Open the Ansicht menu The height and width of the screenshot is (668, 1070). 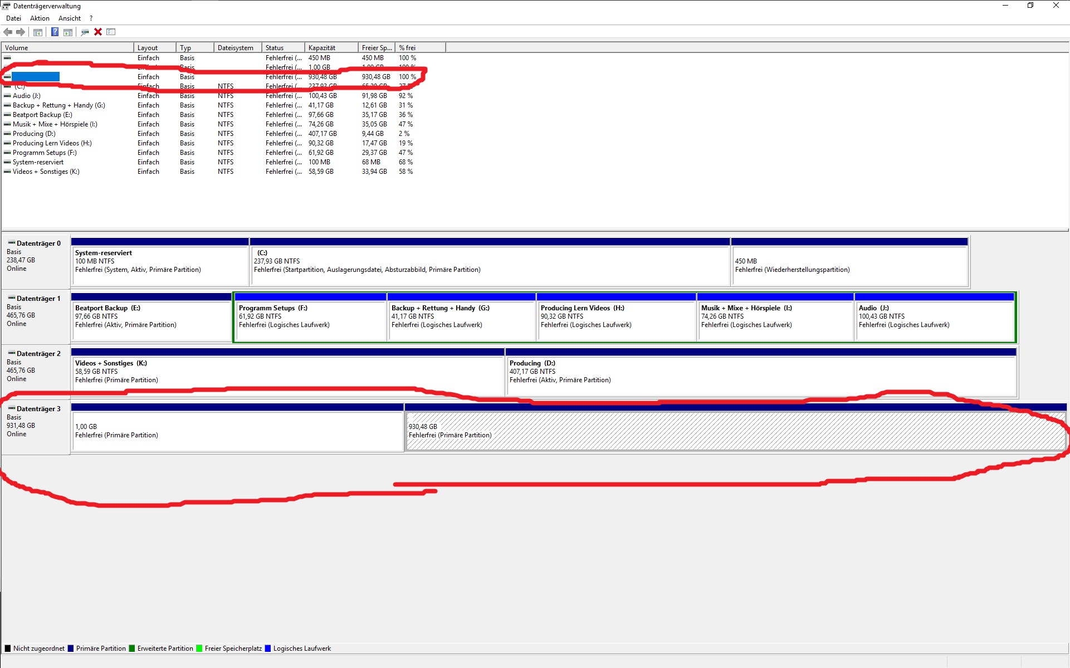click(x=70, y=18)
